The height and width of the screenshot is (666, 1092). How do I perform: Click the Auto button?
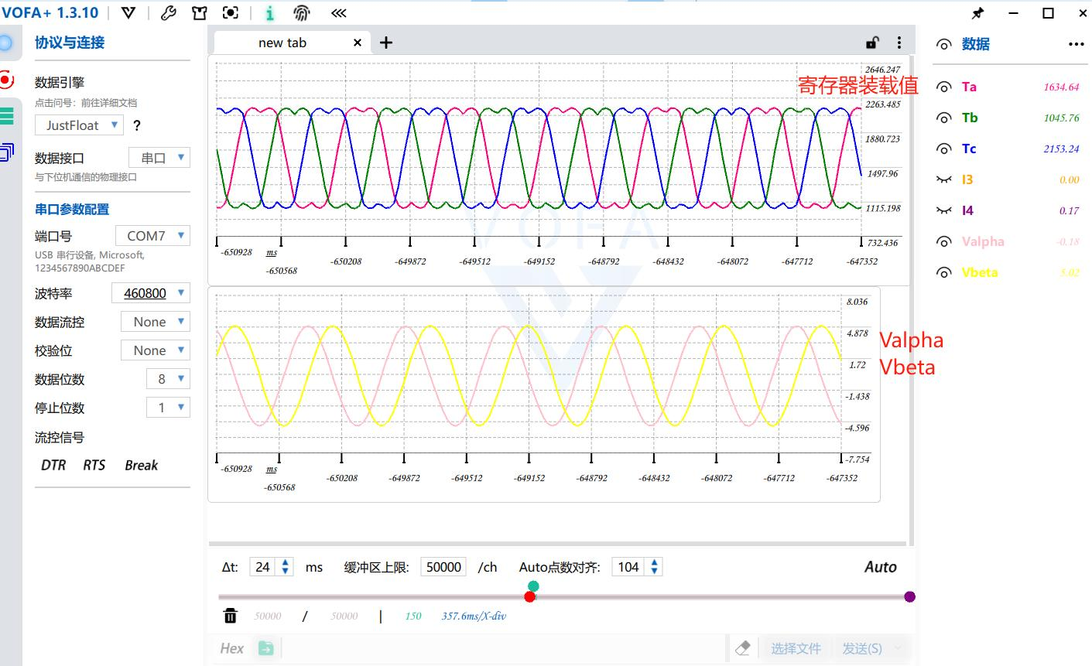point(881,567)
